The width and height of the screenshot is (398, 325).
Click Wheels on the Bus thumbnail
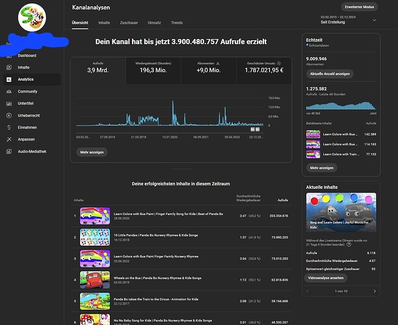tap(95, 280)
